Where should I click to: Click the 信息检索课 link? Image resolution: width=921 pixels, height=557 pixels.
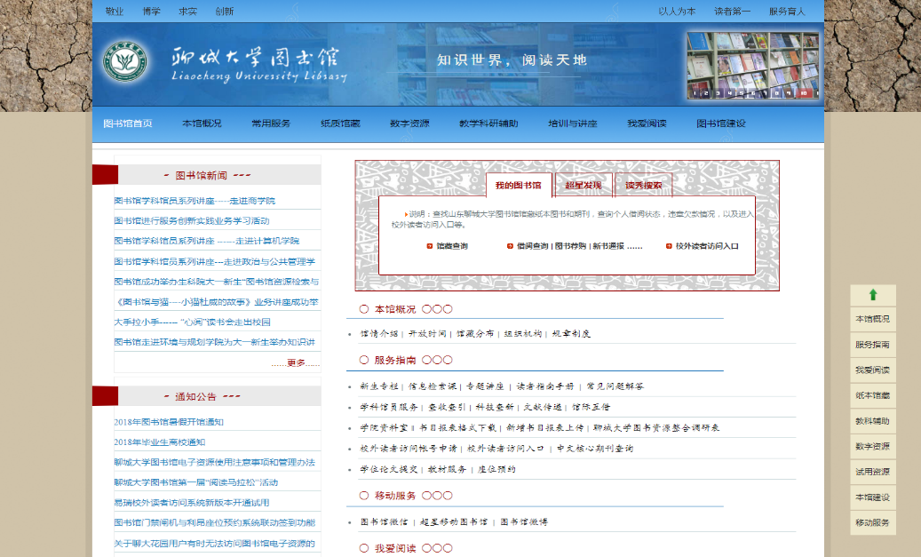[433, 386]
